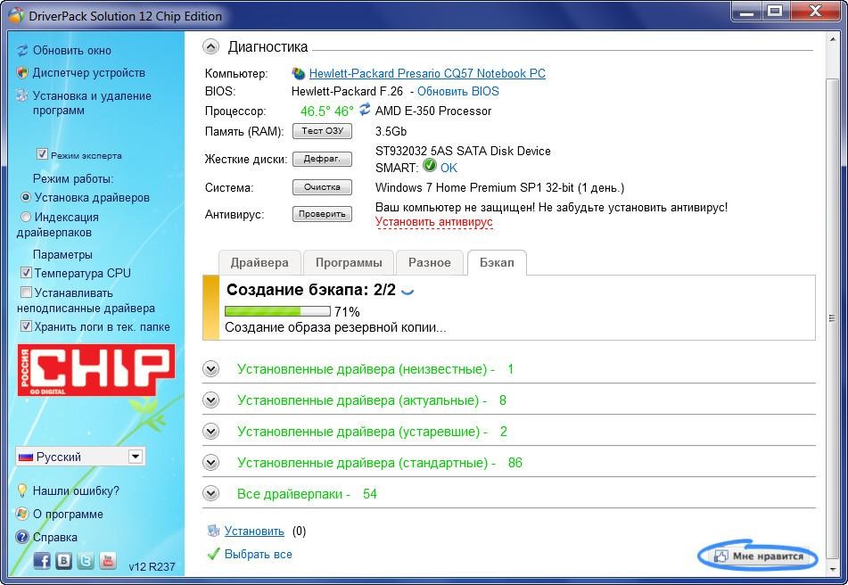The width and height of the screenshot is (848, 585).
Task: Click the computer model logo icon
Action: click(x=299, y=73)
